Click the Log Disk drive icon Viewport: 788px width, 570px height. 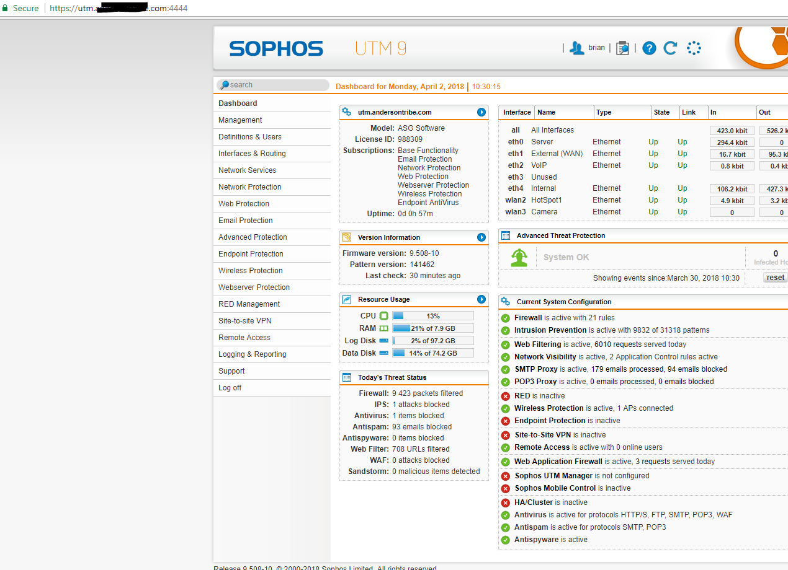pos(384,341)
